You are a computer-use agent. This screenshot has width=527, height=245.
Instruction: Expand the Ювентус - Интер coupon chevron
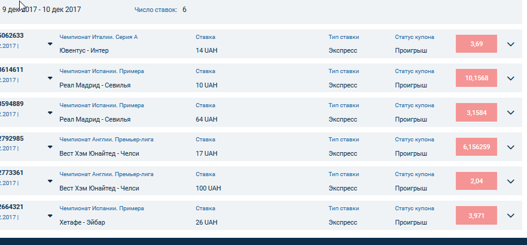point(510,44)
